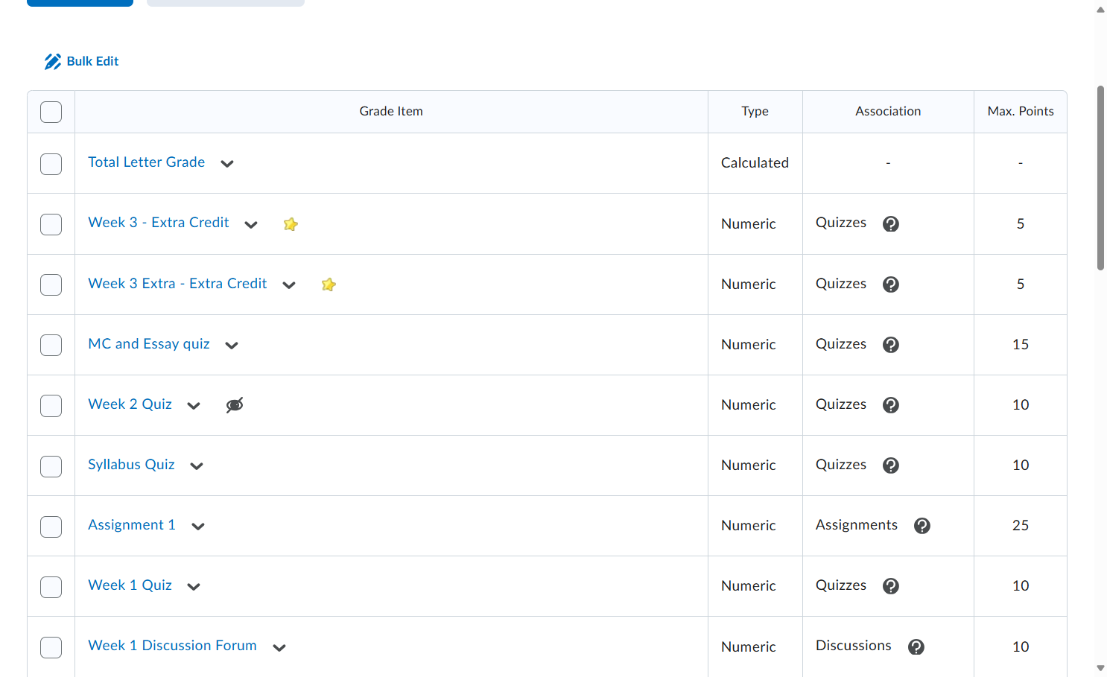Image resolution: width=1107 pixels, height=677 pixels.
Task: Open association help icon for Syllabus Quiz
Action: pos(891,465)
